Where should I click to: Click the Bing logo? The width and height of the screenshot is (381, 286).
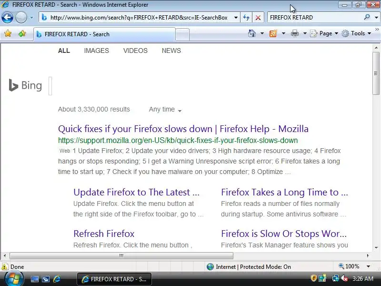coord(25,85)
